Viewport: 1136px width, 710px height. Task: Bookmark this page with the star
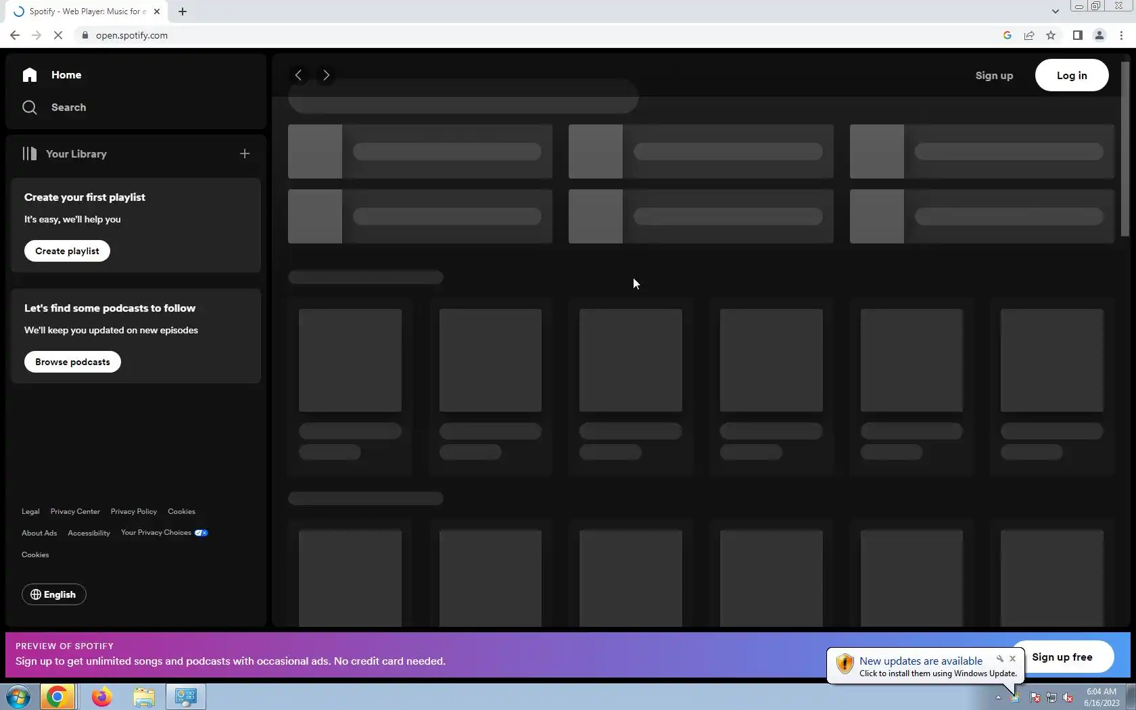coord(1051,35)
